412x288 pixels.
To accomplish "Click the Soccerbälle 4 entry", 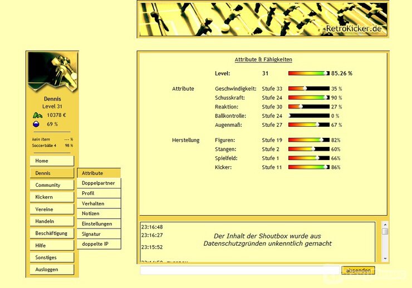I will [x=44, y=146].
